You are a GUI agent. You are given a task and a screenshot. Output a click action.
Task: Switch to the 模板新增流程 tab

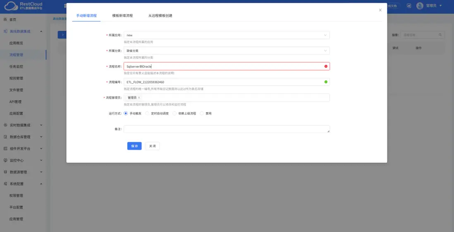click(x=122, y=16)
